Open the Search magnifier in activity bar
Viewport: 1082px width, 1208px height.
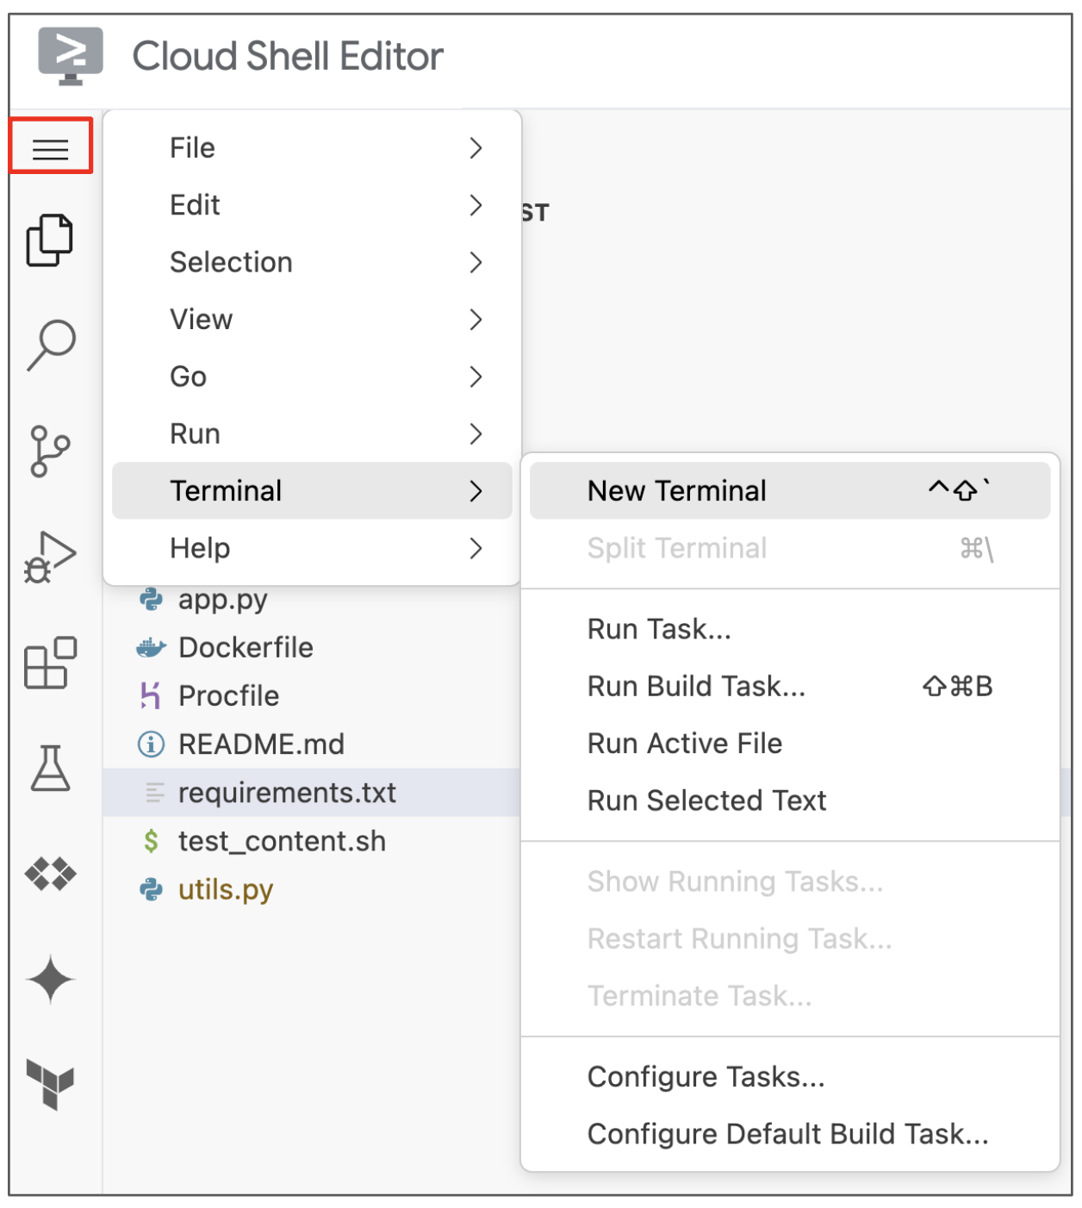coord(51,345)
